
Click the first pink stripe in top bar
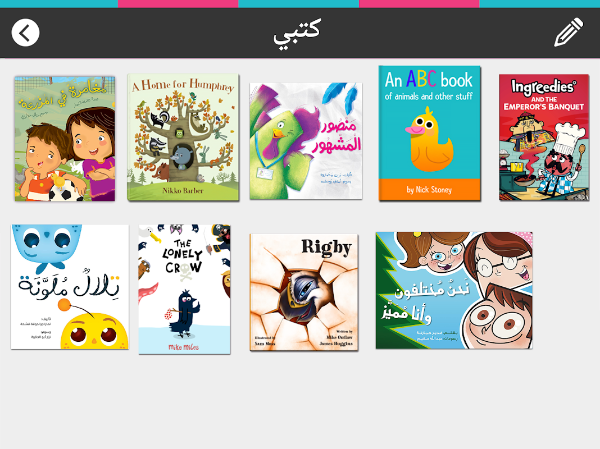point(178,3)
